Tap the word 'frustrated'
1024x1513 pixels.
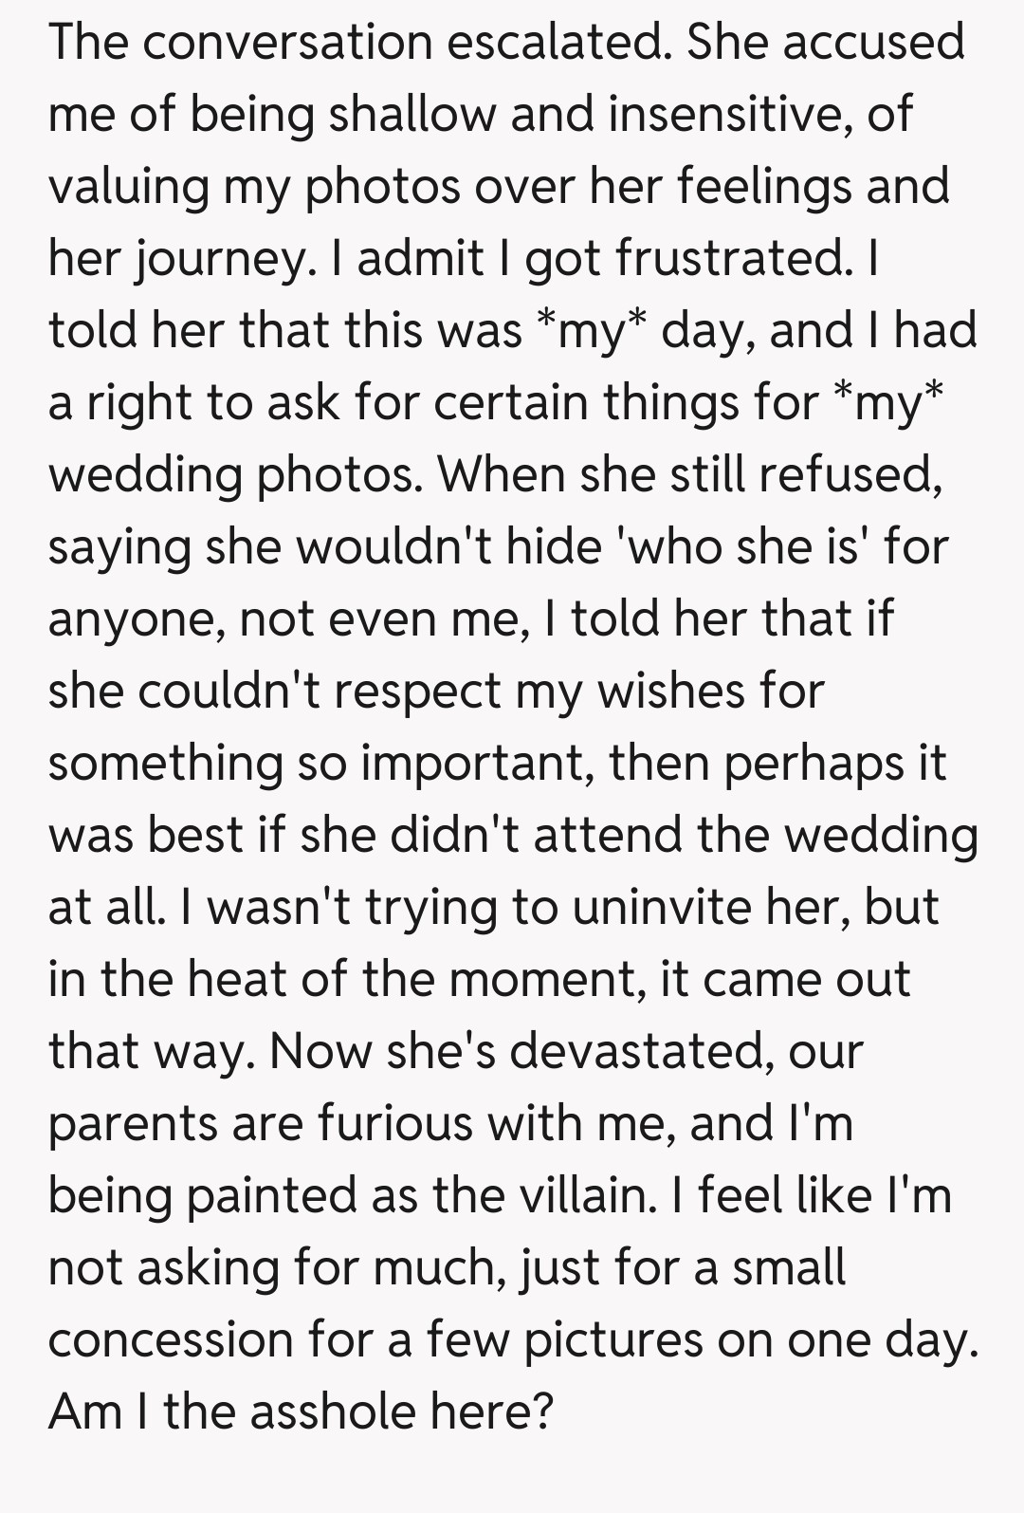point(731,259)
